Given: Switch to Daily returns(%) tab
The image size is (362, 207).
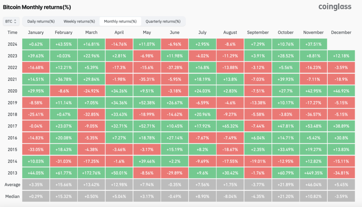Looking at the screenshot, I should pyautogui.click(x=41, y=21).
